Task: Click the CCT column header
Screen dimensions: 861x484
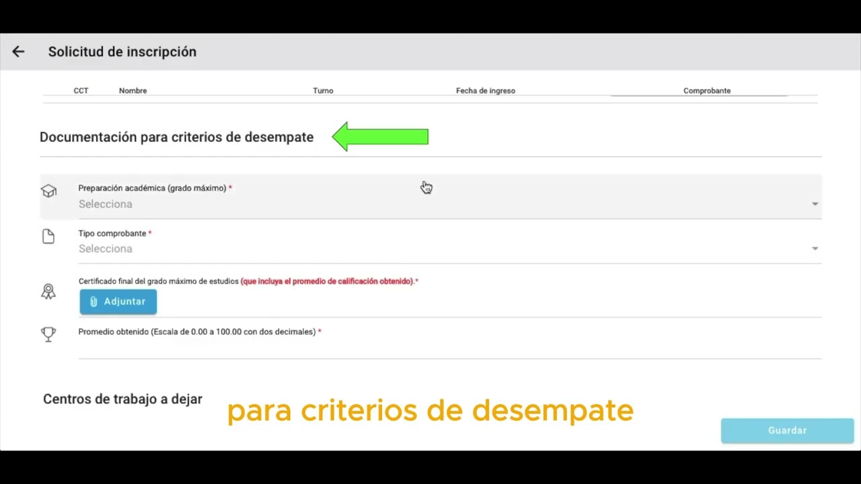Action: [81, 91]
